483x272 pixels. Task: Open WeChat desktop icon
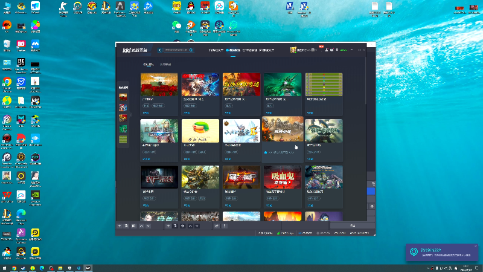[x=176, y=25]
